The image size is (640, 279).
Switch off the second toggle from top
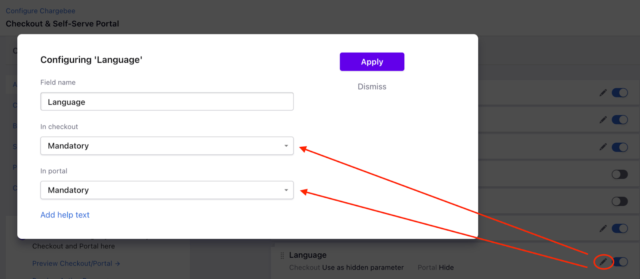pos(620,120)
